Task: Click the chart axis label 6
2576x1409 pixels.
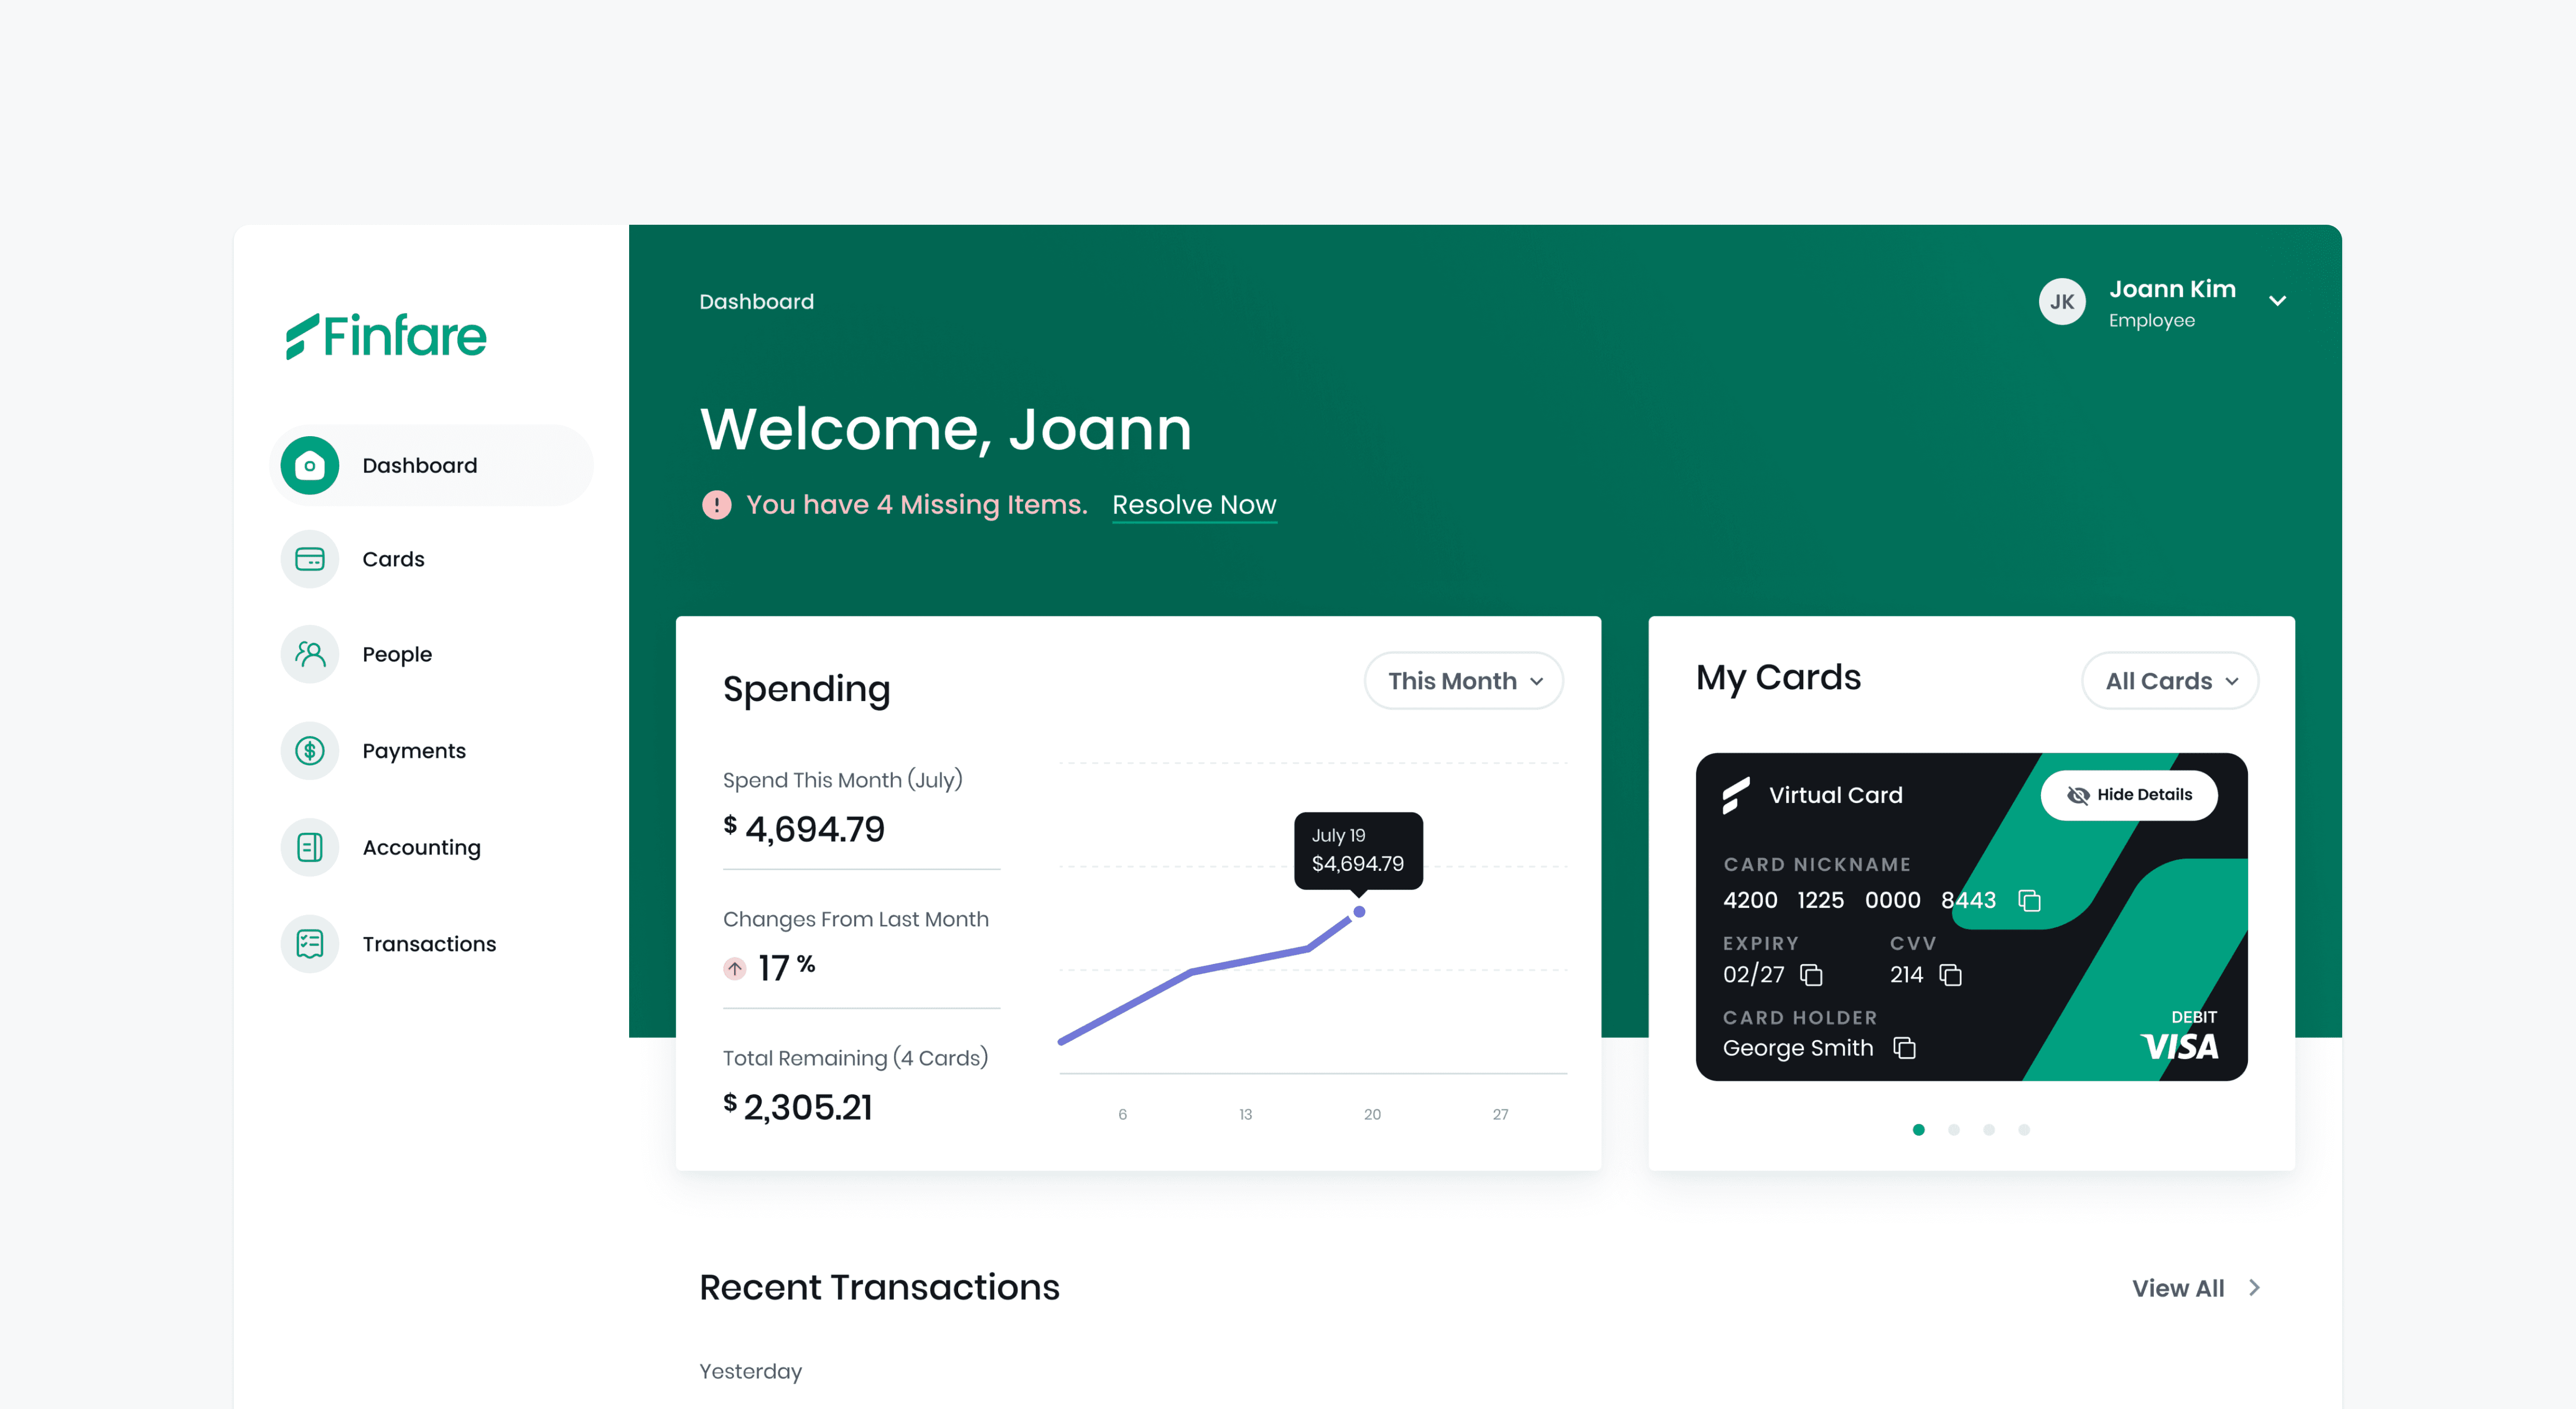Action: click(x=1122, y=1114)
